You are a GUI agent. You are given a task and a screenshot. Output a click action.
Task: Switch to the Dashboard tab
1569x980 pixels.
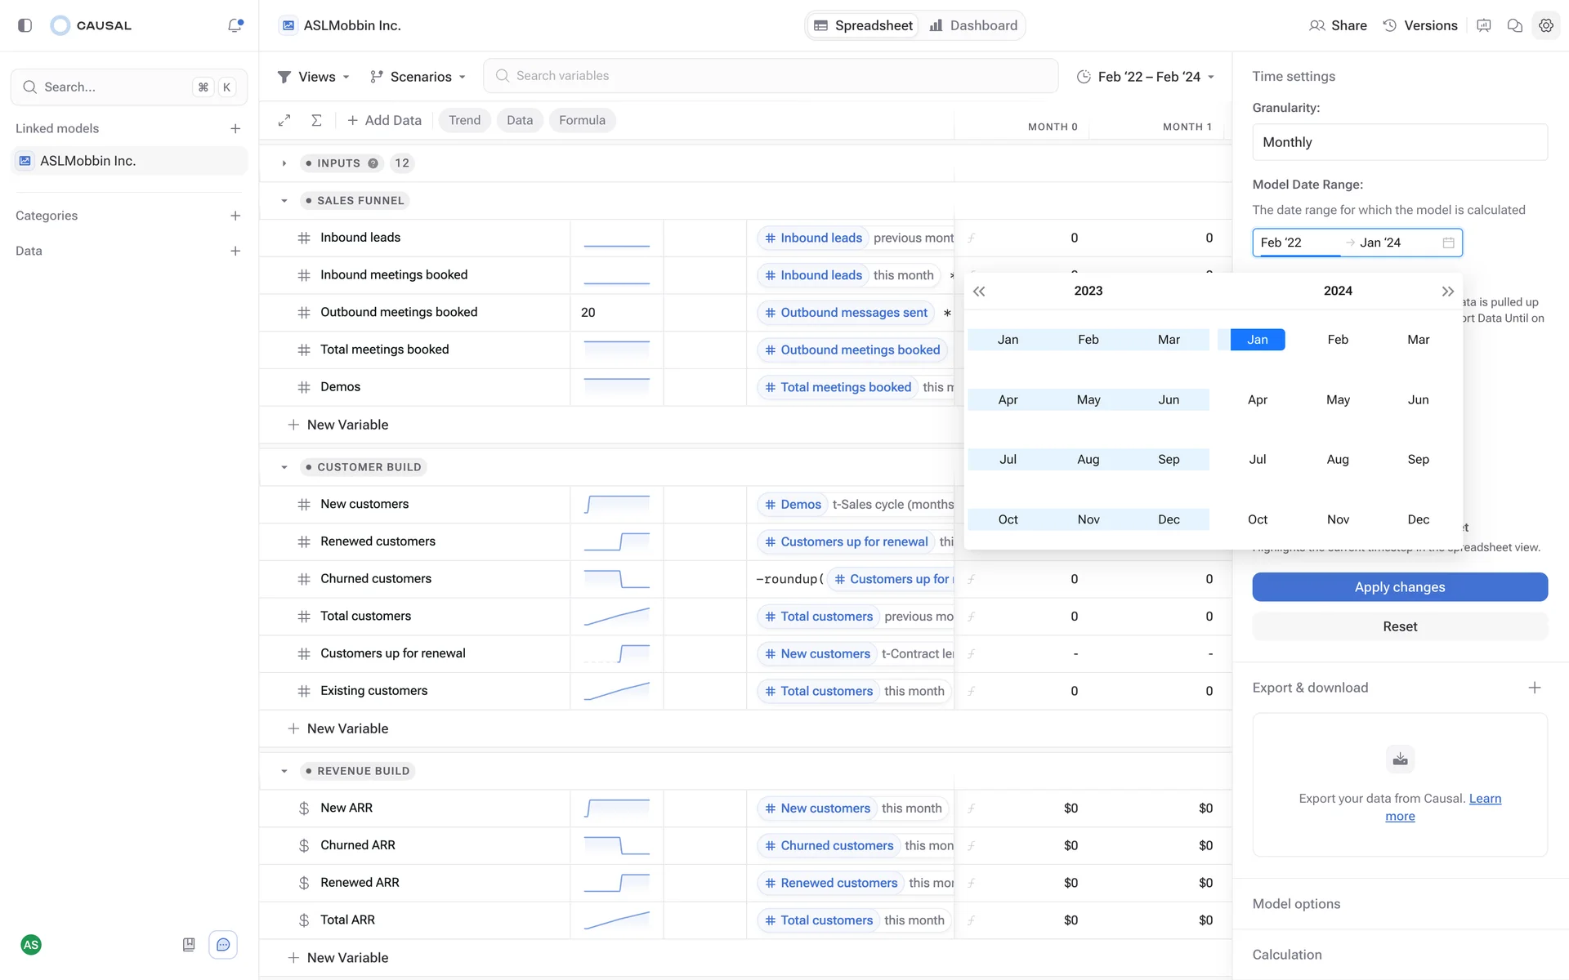(973, 25)
